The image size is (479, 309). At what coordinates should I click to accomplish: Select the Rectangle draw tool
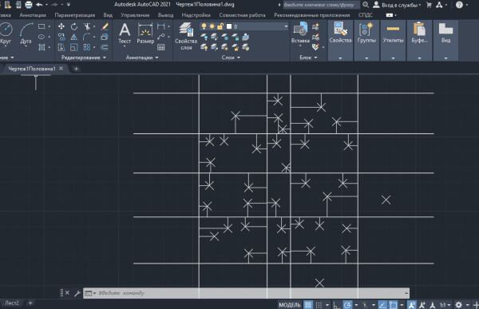42,26
